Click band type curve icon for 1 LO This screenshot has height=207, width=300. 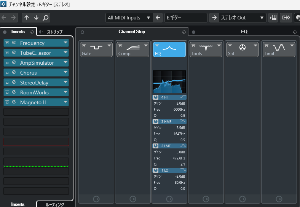tap(183, 170)
